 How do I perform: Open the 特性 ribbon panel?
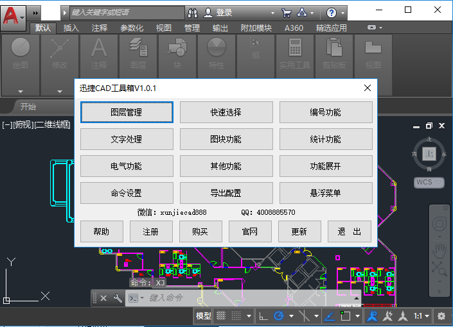coord(217,56)
